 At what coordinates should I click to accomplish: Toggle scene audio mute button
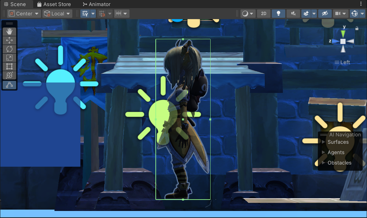click(x=293, y=13)
